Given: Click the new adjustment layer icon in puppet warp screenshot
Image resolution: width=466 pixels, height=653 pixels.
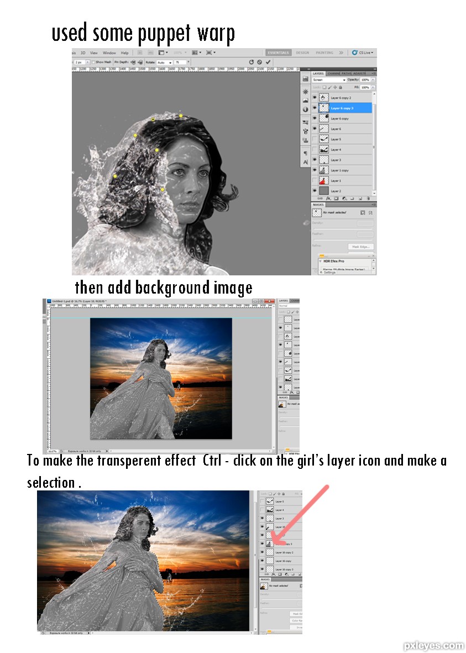Looking at the screenshot, I should 344,198.
